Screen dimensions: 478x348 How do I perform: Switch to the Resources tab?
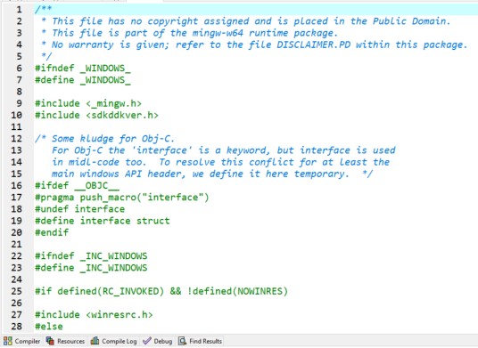65,341
